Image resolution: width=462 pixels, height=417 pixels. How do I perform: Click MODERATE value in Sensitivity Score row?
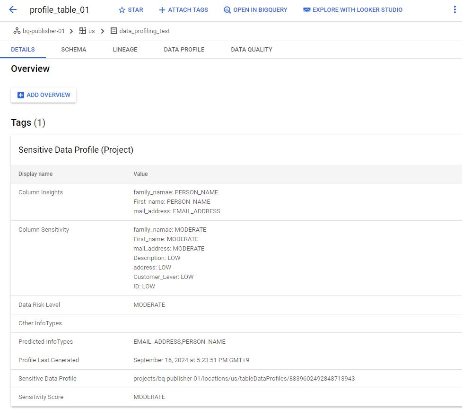pos(149,397)
